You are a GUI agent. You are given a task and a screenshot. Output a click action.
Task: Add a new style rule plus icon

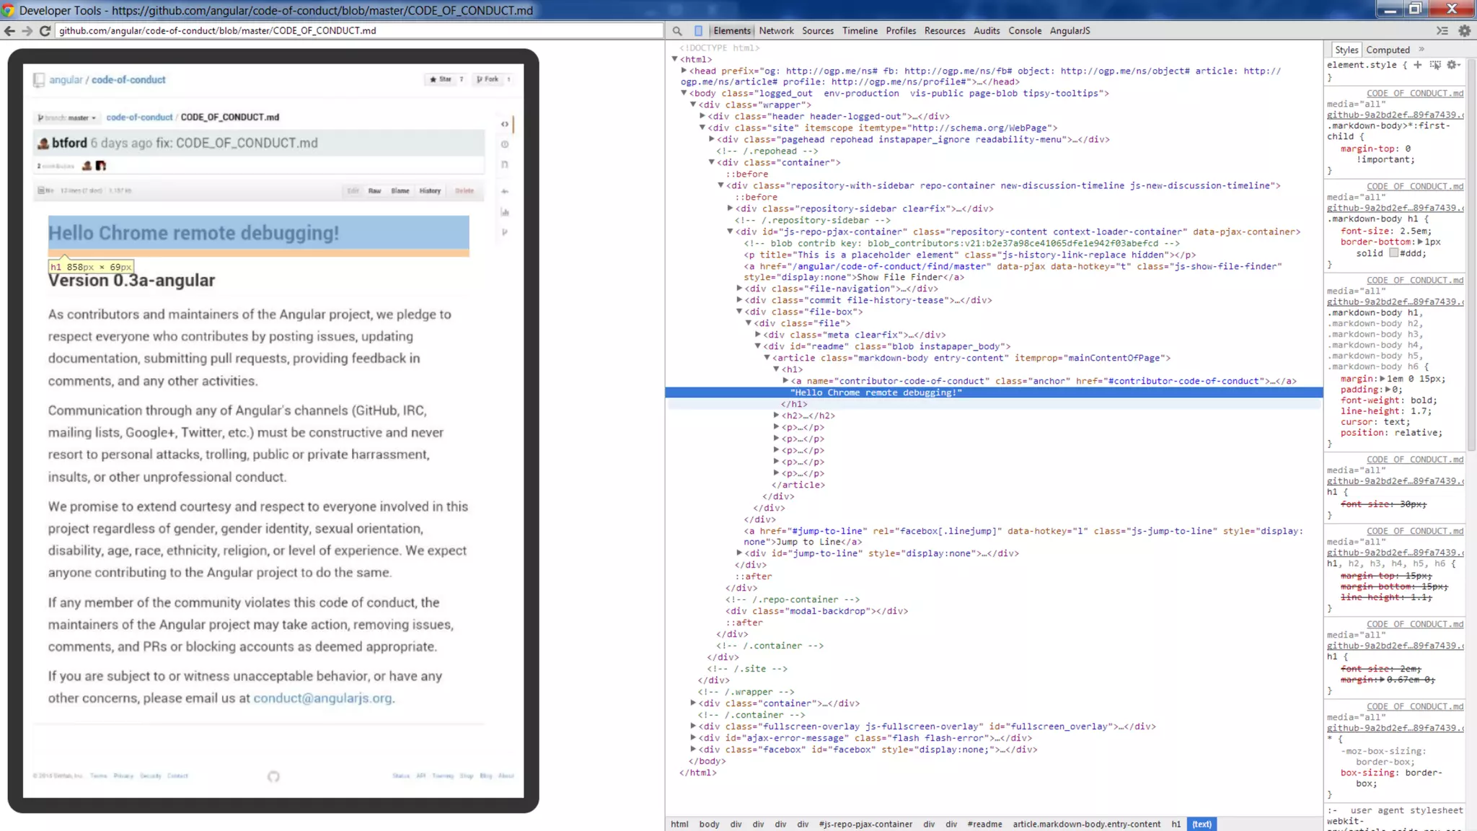pos(1418,65)
